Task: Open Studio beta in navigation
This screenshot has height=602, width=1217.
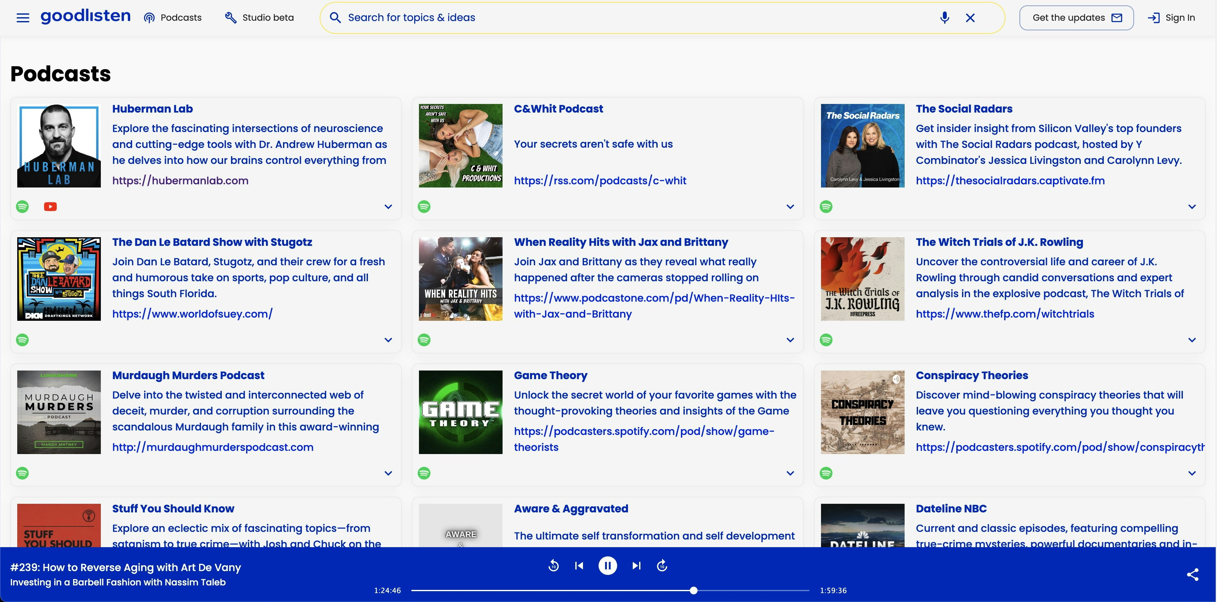Action: 259,18
